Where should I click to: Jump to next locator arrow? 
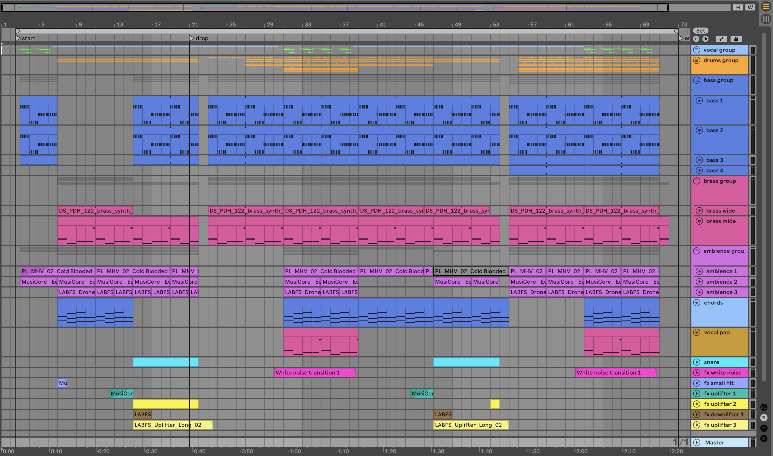(705, 39)
